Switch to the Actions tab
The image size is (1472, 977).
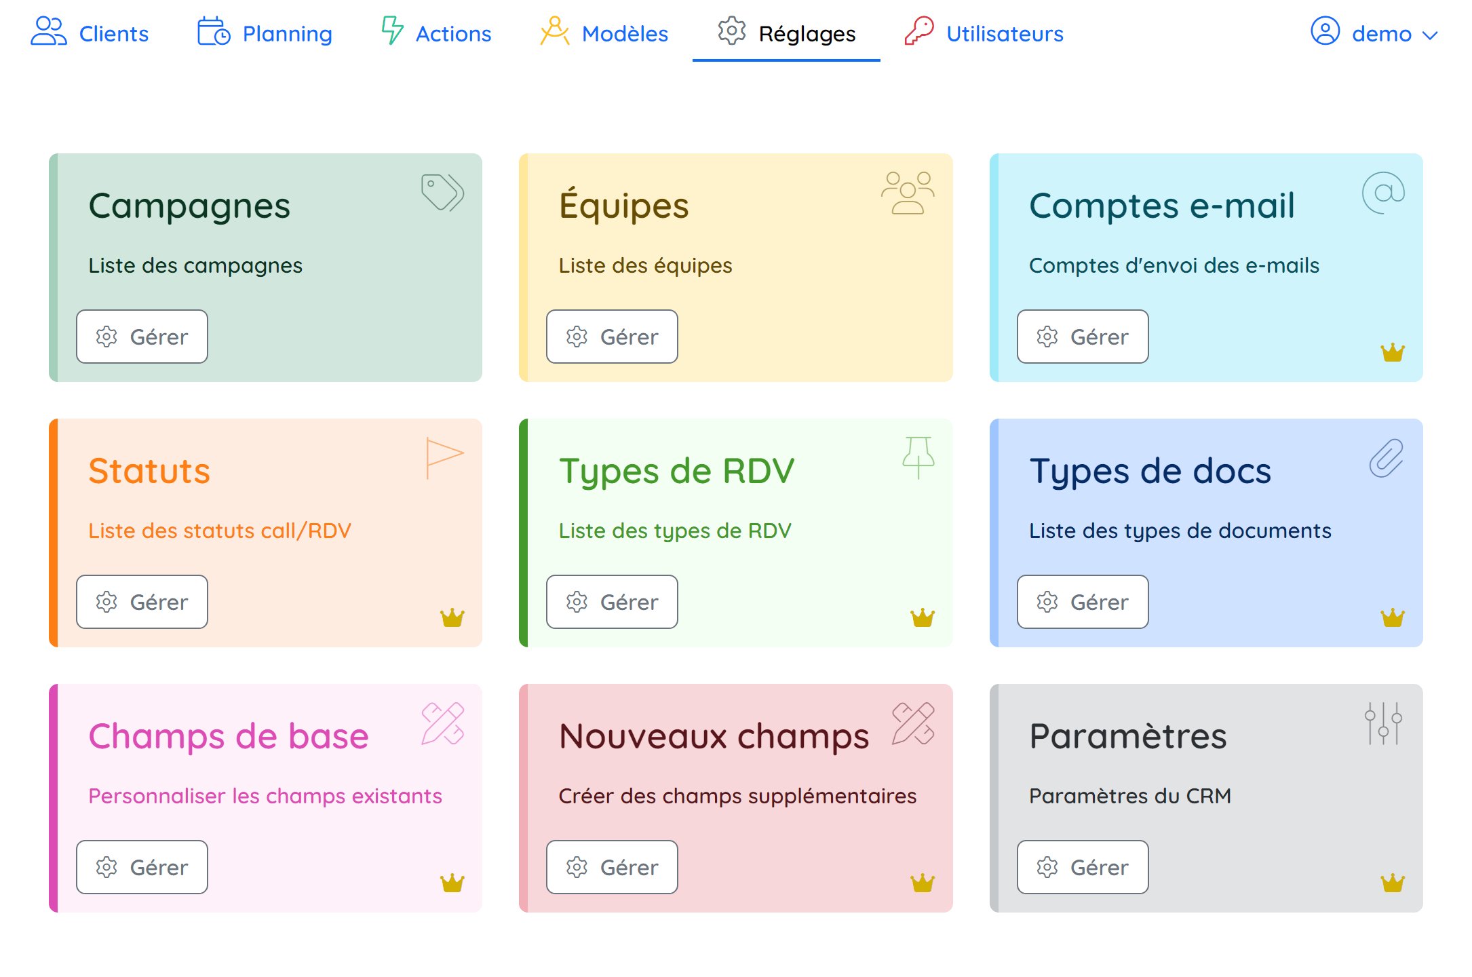(x=436, y=33)
